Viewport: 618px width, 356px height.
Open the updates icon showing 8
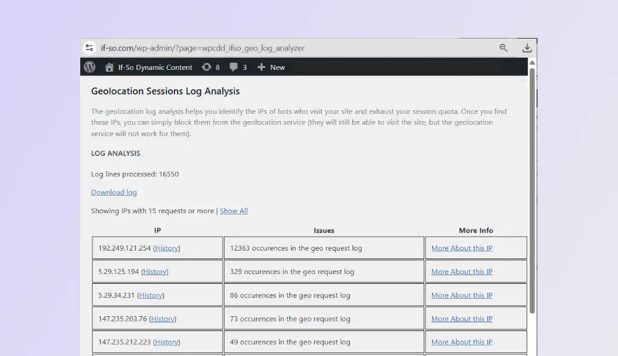tap(211, 67)
